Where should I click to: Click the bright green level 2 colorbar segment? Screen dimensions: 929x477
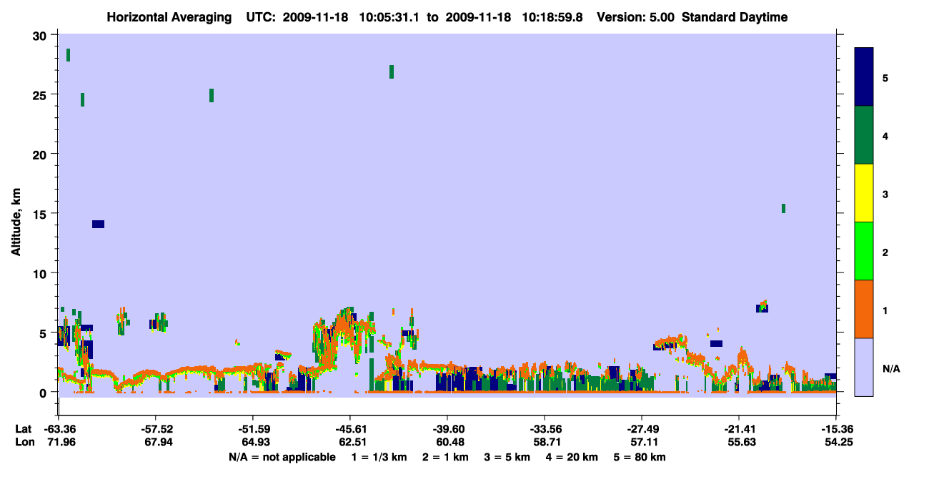(x=864, y=251)
